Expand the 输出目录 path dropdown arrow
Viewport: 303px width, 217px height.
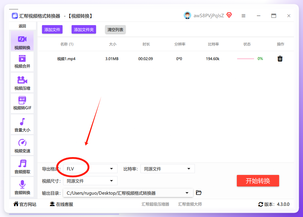click(187, 193)
